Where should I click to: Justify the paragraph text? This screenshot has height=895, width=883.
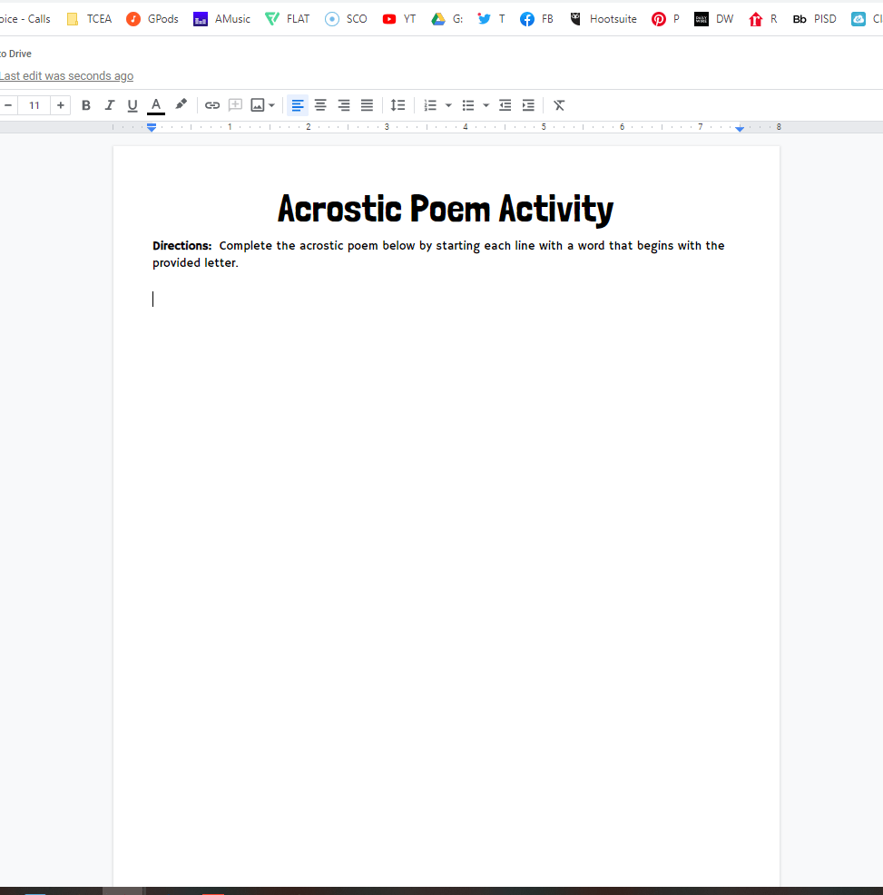point(366,104)
